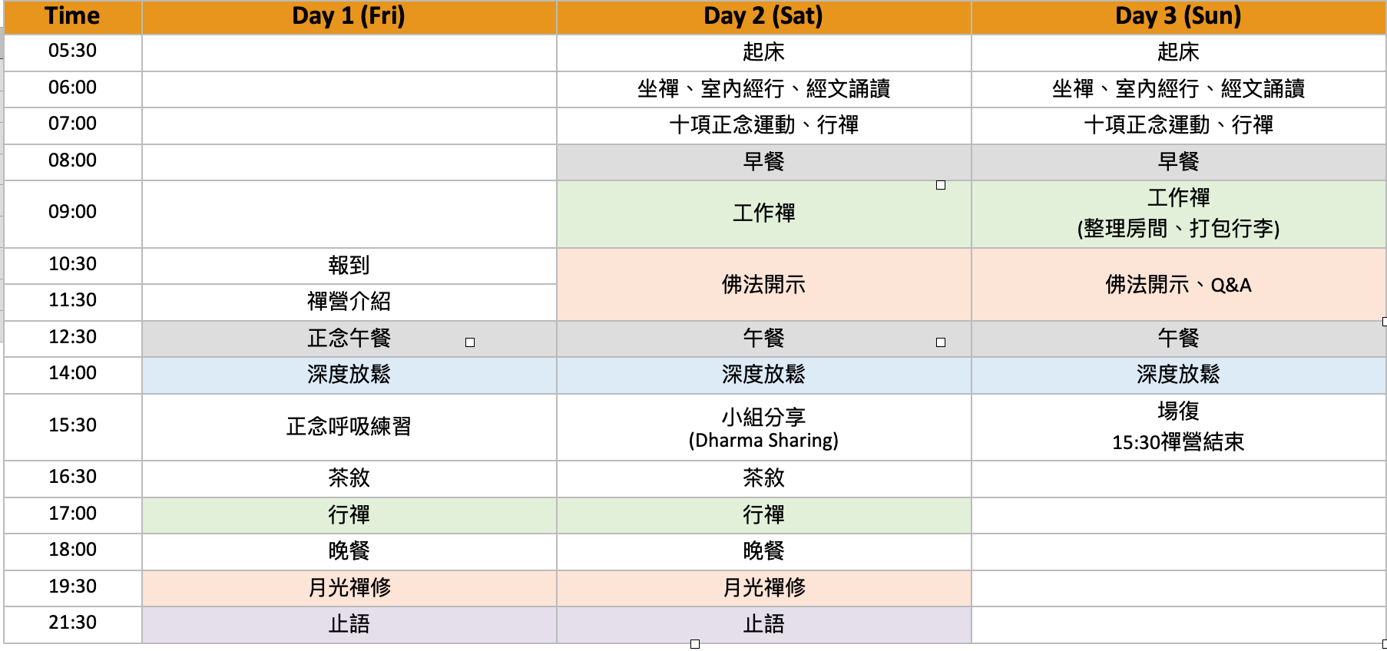Click the handle in Saturday 工作禪 cell

941,185
